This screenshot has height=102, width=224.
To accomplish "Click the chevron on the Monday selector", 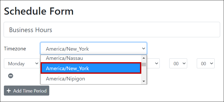I will [x=37, y=63].
